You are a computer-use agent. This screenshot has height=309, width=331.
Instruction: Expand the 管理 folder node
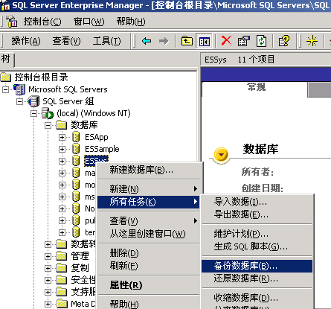tap(48, 256)
